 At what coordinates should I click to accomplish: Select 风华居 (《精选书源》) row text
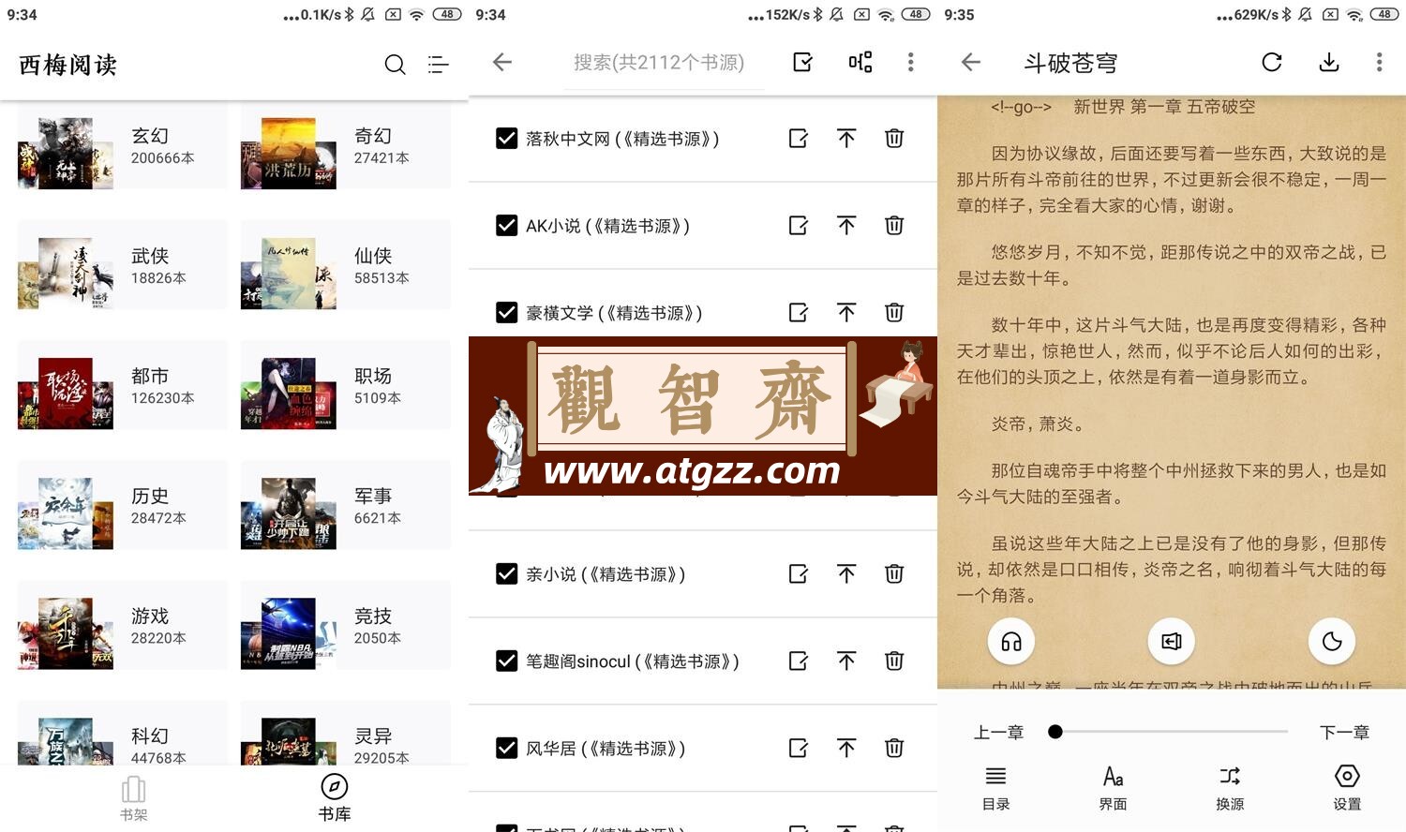tap(606, 749)
